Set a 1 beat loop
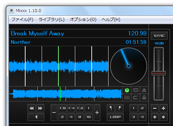 [89, 108]
